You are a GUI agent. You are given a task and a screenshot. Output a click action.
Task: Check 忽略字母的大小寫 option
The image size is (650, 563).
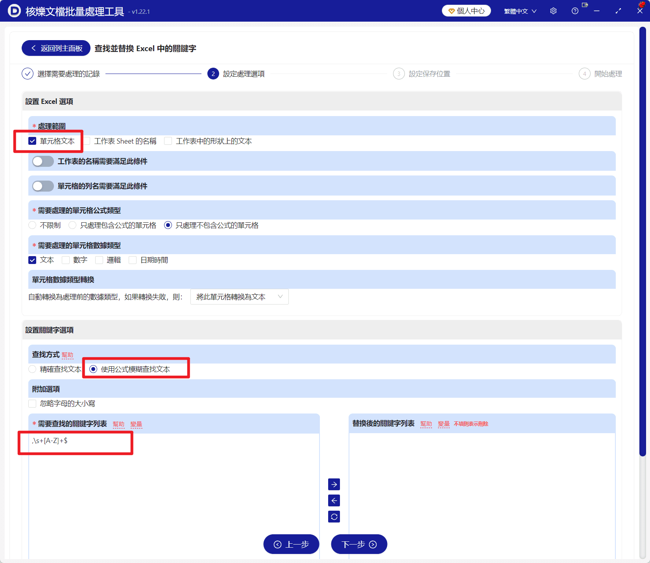point(32,403)
